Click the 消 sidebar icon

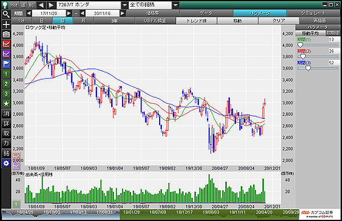coord(6,114)
